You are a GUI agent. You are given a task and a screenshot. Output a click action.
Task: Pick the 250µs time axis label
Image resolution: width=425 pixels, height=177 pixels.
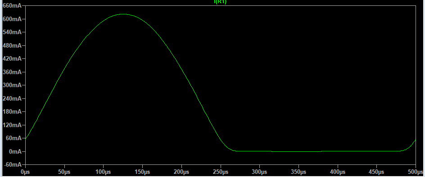221,172
